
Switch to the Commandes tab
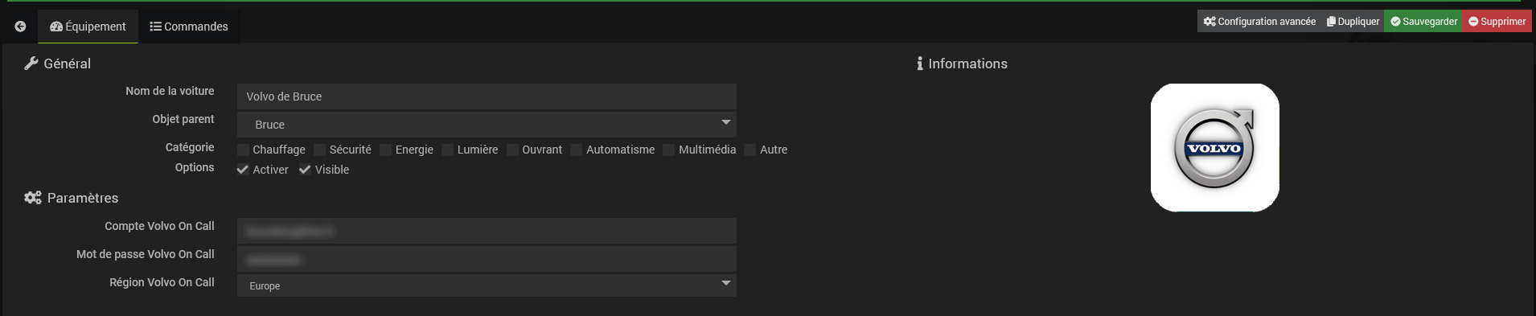click(x=189, y=27)
